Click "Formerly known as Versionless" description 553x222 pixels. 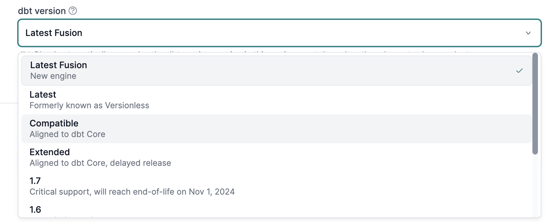(90, 106)
